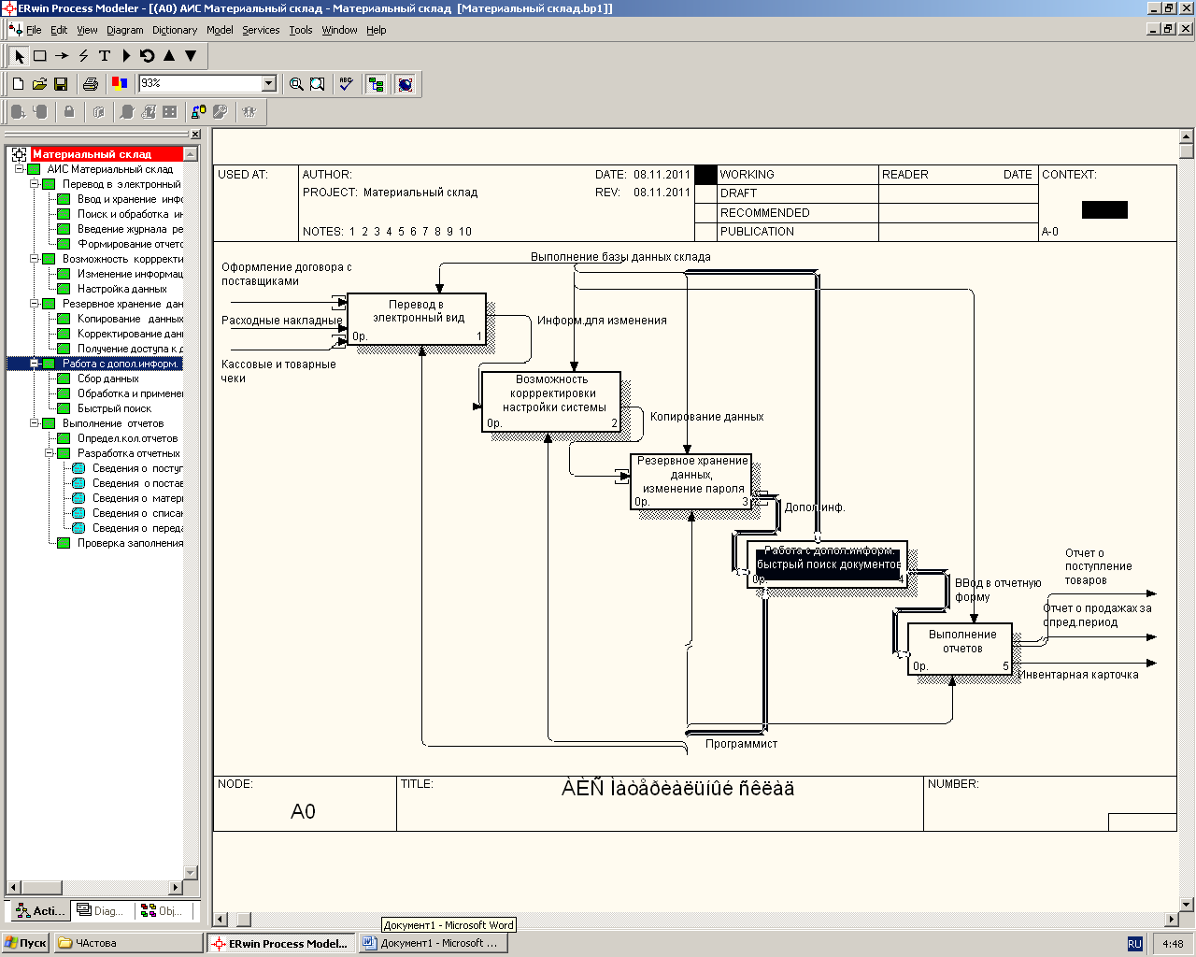This screenshot has height=957, width=1196.
Task: Click the Инвентарная карточка output label
Action: click(x=1078, y=675)
